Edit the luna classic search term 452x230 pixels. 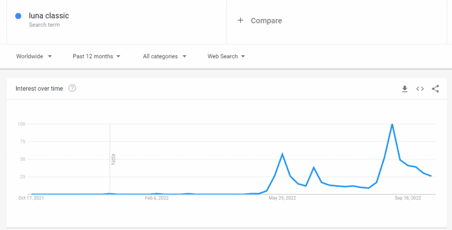[x=49, y=16]
